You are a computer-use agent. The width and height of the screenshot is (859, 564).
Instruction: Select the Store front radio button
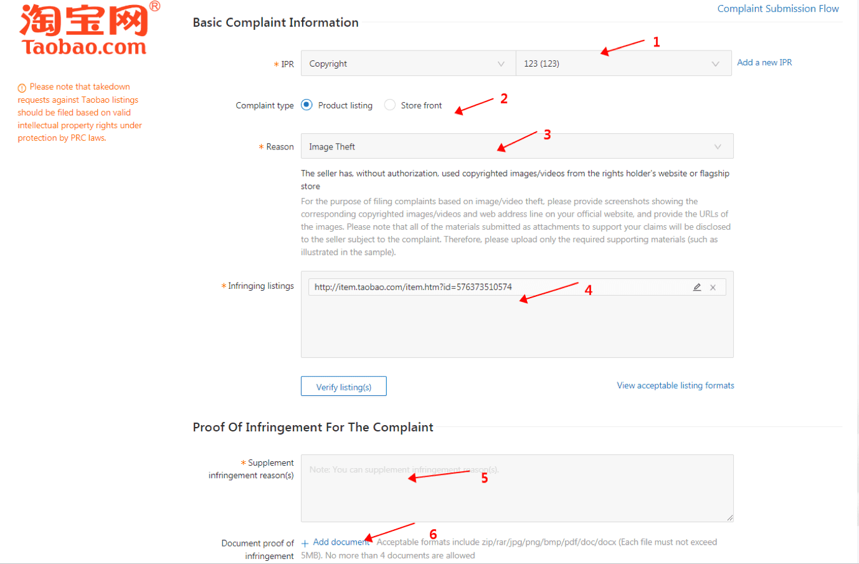[x=390, y=105]
